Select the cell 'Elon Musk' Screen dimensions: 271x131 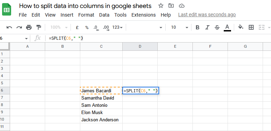[x=101, y=112]
